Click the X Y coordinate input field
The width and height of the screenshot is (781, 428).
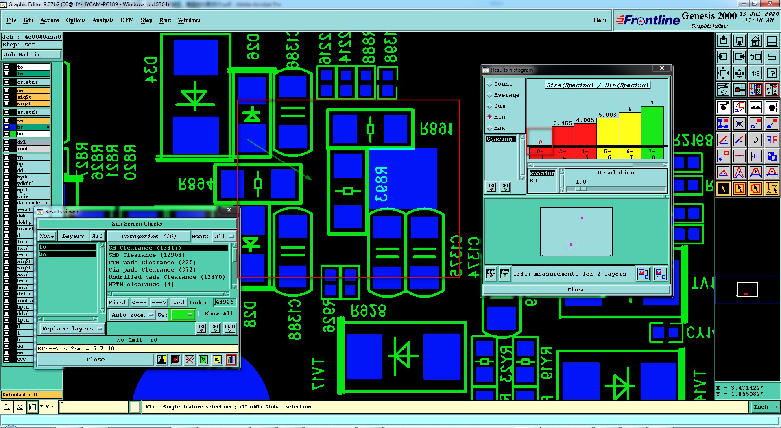point(94,406)
